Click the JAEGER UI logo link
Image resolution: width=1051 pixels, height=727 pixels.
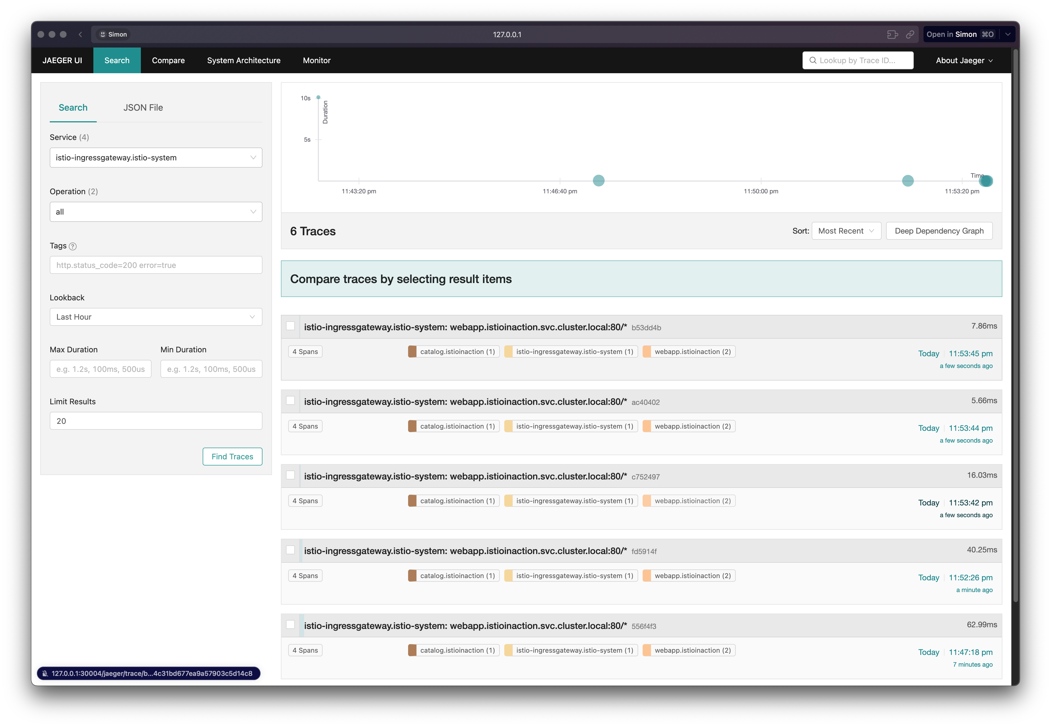tap(62, 60)
